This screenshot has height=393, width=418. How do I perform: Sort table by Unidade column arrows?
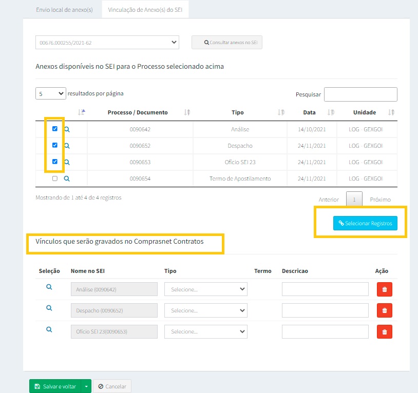point(391,112)
